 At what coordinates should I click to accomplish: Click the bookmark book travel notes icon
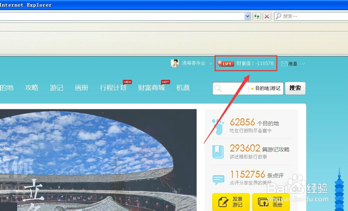(x=218, y=152)
